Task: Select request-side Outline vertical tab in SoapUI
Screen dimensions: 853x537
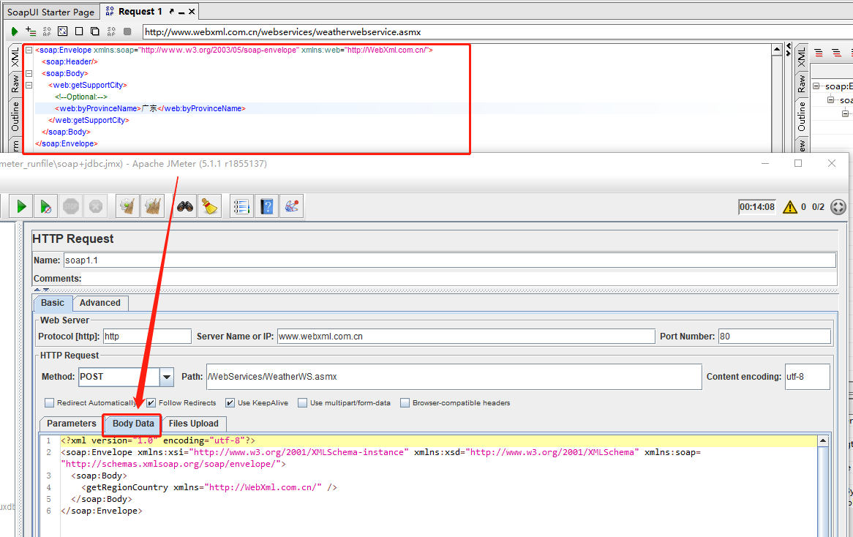Action: [15, 116]
